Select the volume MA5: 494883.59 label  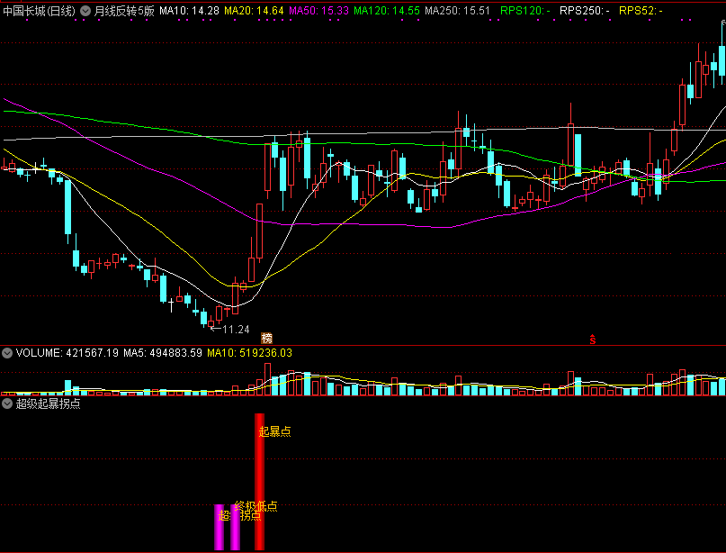pos(163,353)
